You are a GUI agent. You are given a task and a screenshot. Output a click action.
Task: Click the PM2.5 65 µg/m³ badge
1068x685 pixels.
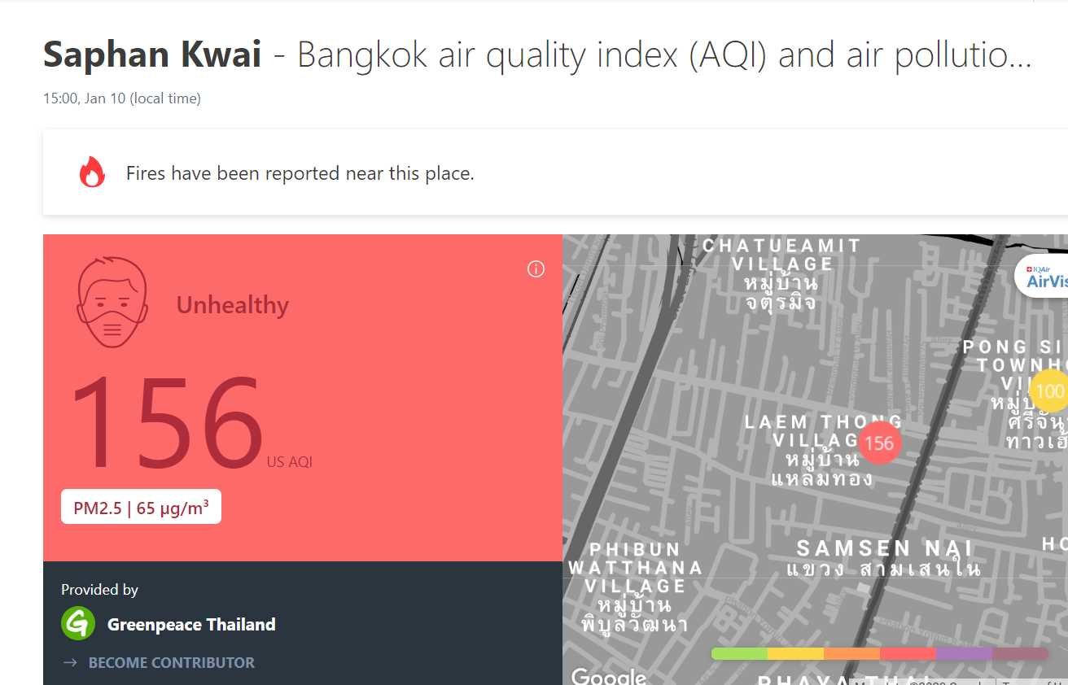[x=141, y=508]
